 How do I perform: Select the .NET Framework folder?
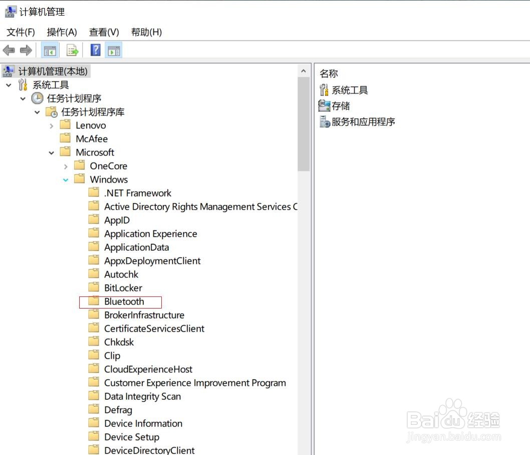pos(138,193)
